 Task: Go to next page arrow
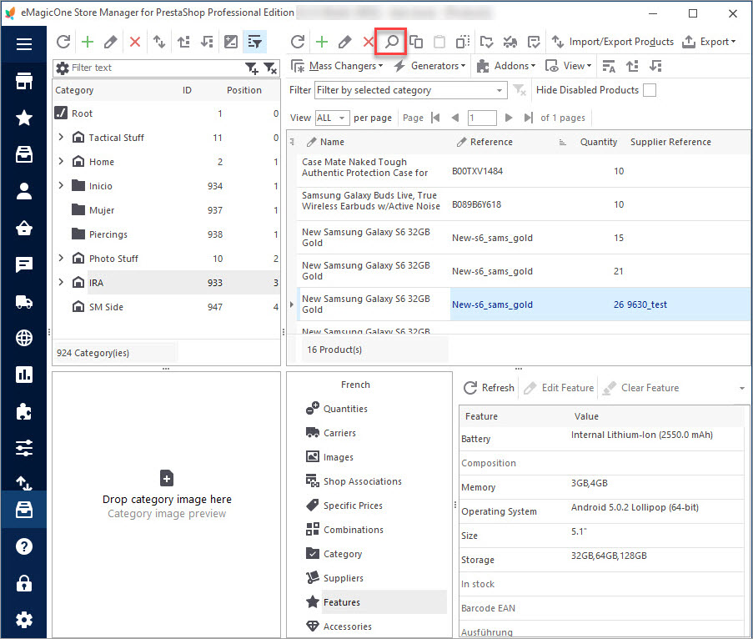point(509,118)
